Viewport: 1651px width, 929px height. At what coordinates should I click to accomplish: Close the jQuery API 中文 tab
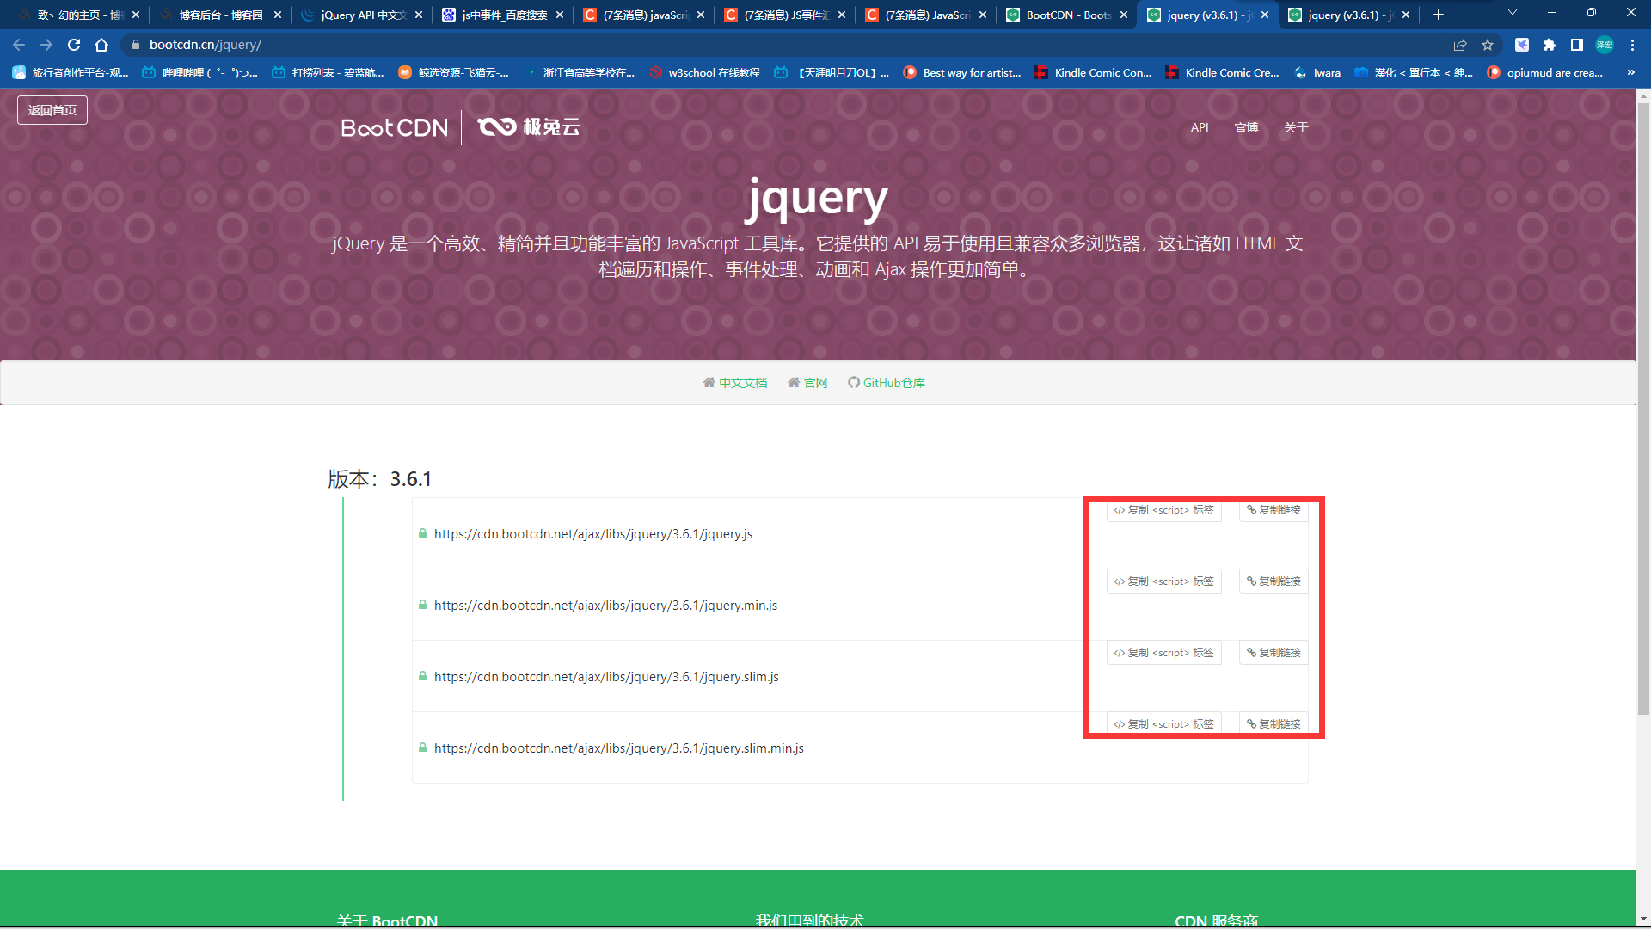click(419, 15)
